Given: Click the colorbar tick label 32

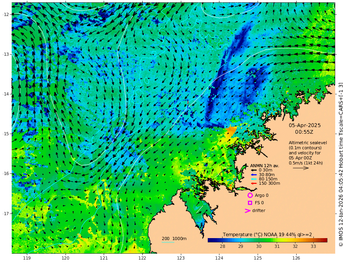Looking at the screenshot, I should click(295, 246).
